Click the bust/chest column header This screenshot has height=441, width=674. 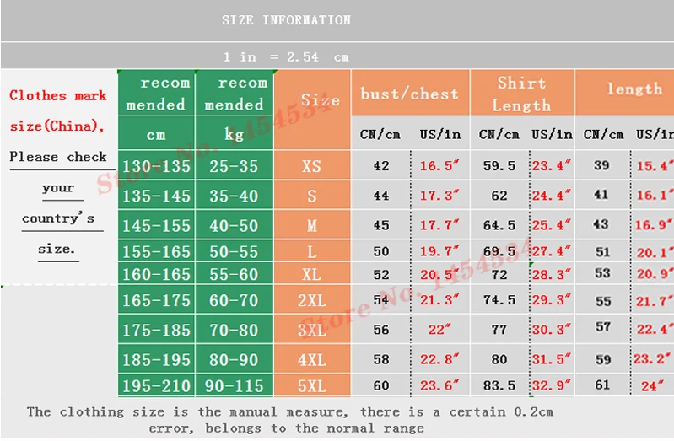(x=410, y=94)
